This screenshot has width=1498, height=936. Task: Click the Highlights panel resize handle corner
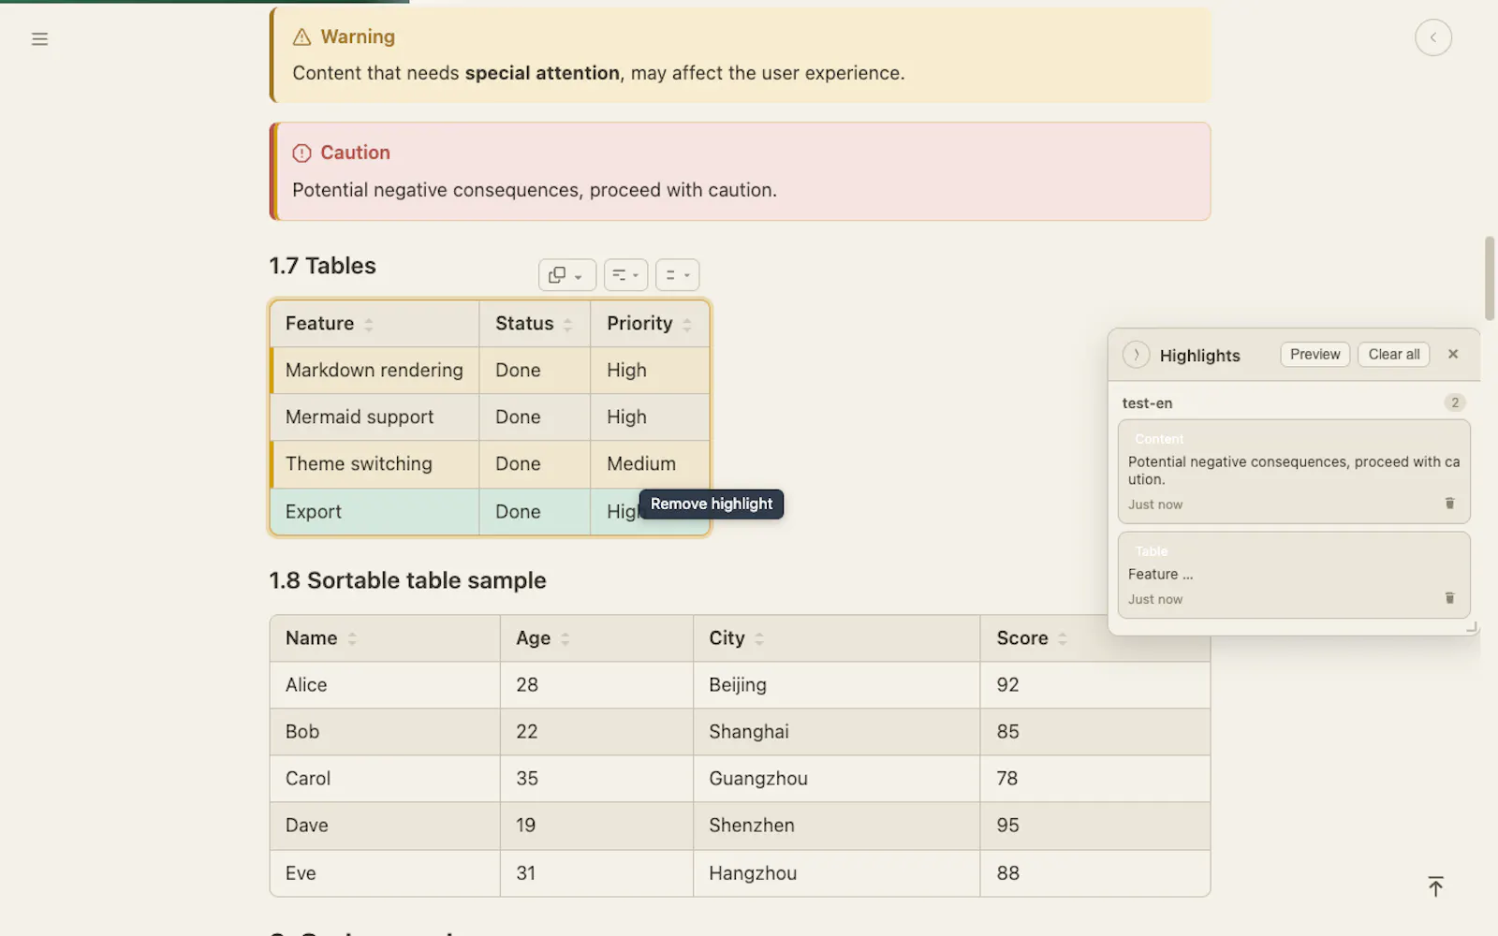coord(1472,628)
